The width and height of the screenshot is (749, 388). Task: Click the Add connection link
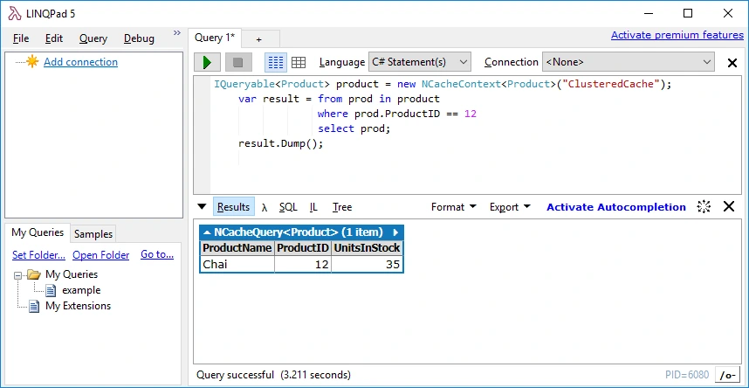(x=80, y=62)
